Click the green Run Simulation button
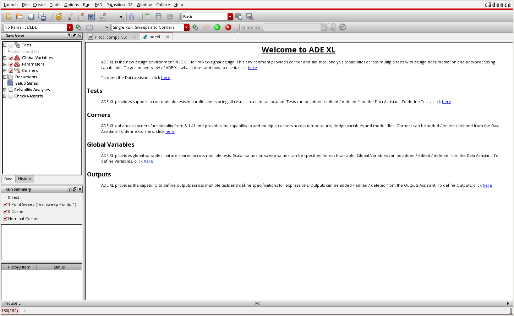Viewport: 514px width, 316px height. tap(217, 27)
